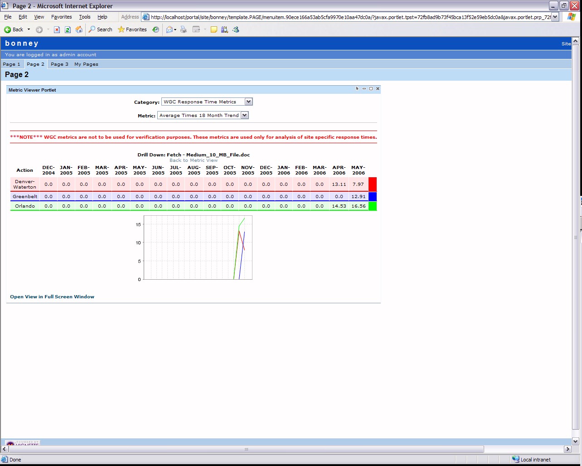
Task: Click the Stop loading toolbar icon
Action: point(57,29)
